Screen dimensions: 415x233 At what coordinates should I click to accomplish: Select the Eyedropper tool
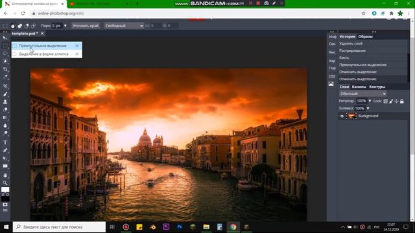pyautogui.click(x=5, y=76)
